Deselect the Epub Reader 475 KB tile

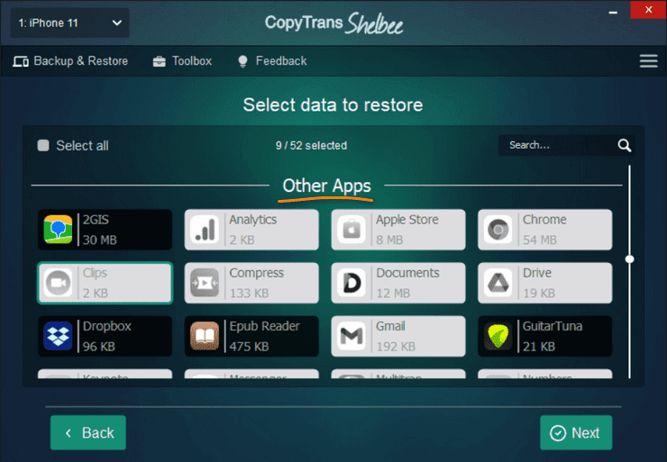click(x=251, y=336)
